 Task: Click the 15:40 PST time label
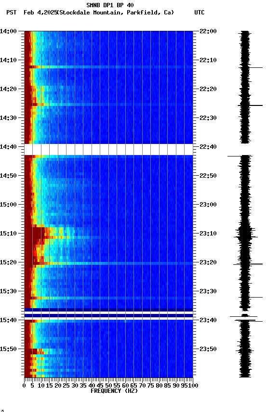click(8, 321)
